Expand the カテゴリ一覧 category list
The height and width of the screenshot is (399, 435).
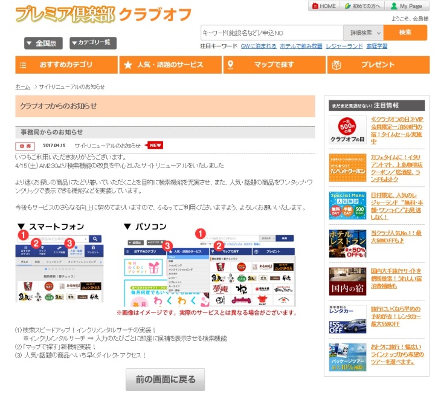[x=92, y=43]
